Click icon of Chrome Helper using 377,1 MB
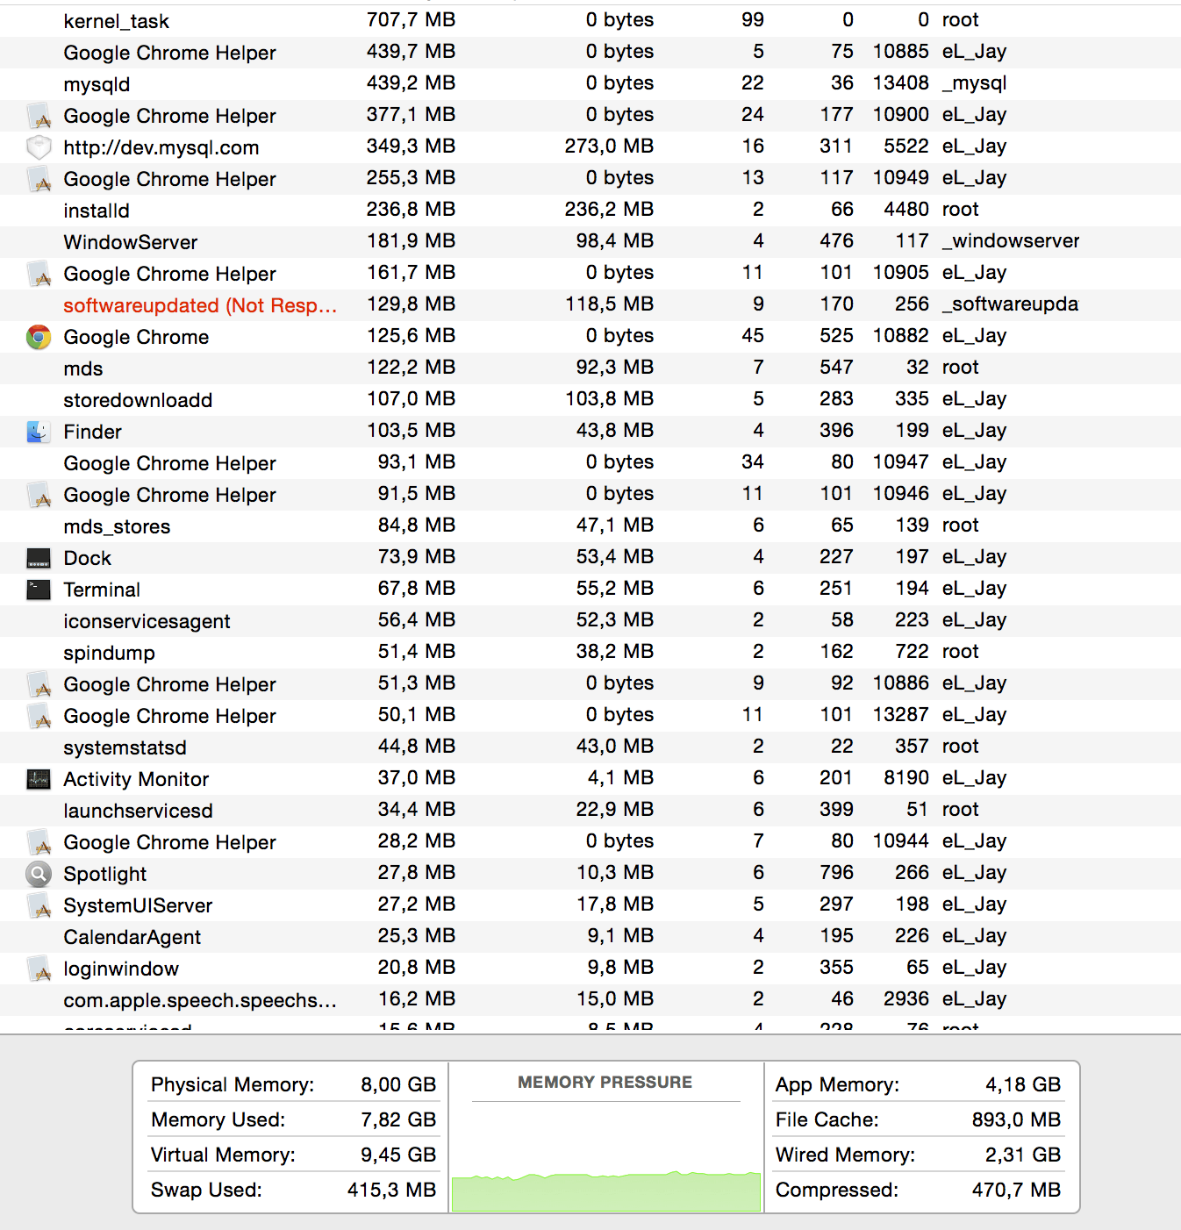1181x1230 pixels. tap(39, 116)
